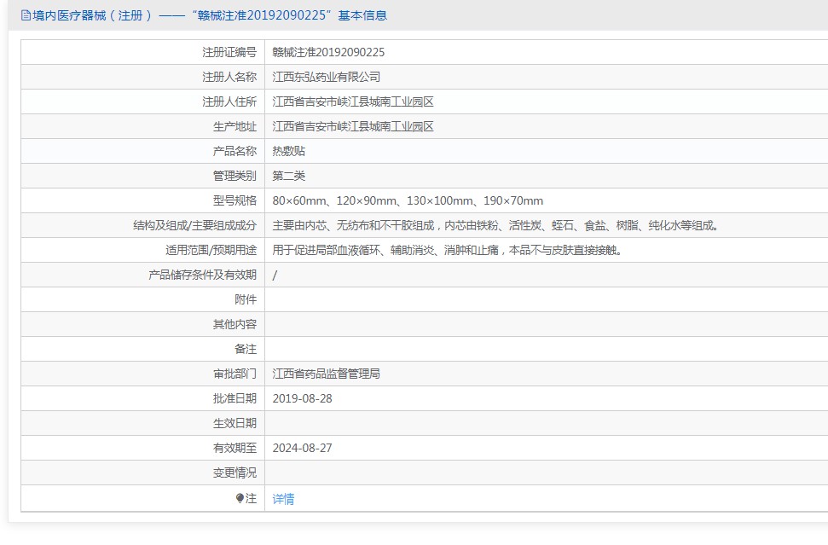Viewport: 828px width, 545px height.
Task: Open the 详情 link
Action: pyautogui.click(x=283, y=499)
